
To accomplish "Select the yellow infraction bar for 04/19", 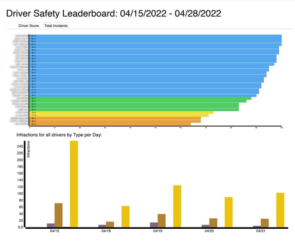I will pos(177,206).
